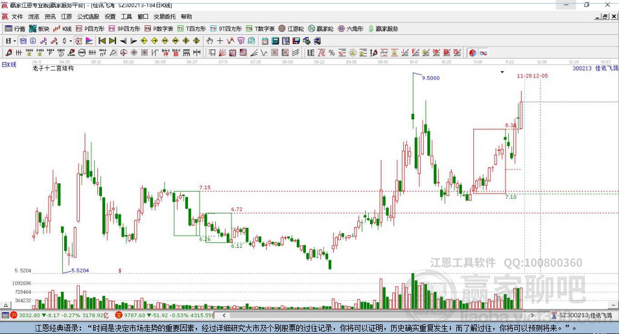Image resolution: width=619 pixels, height=334 pixels.
Task: Click the 沪 market icon in the status bar
Action: click(14, 315)
